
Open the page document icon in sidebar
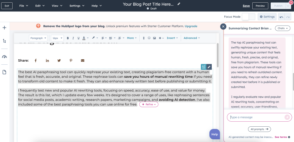click(4, 72)
